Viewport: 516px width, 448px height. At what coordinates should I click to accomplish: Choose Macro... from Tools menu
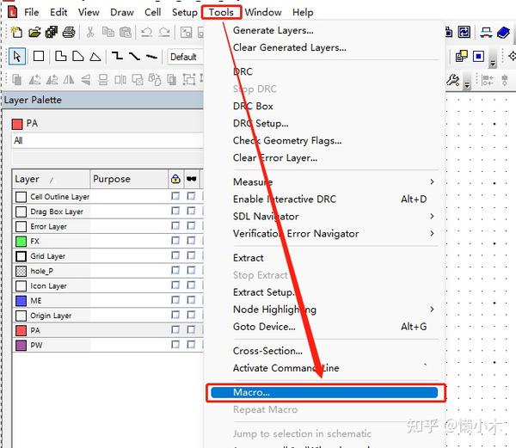point(324,392)
